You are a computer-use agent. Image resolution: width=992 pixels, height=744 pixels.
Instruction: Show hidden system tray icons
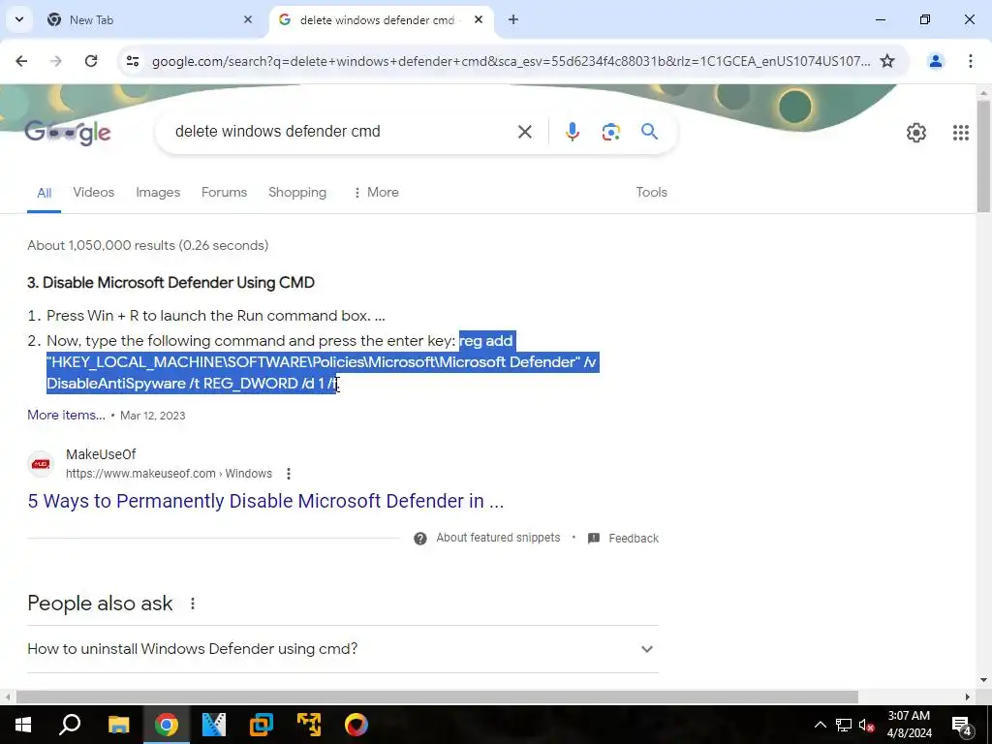coord(820,725)
